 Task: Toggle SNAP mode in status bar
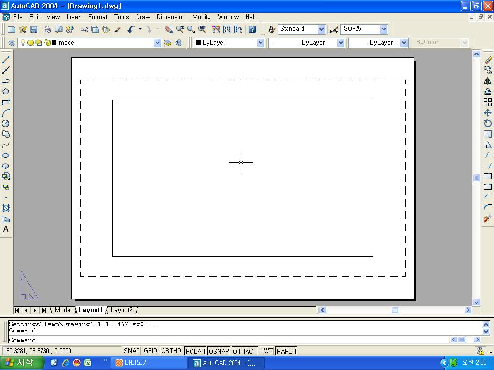click(x=132, y=351)
